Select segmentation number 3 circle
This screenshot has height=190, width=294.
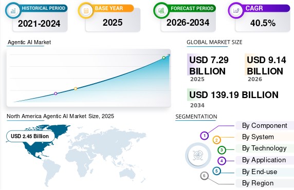(x=222, y=150)
